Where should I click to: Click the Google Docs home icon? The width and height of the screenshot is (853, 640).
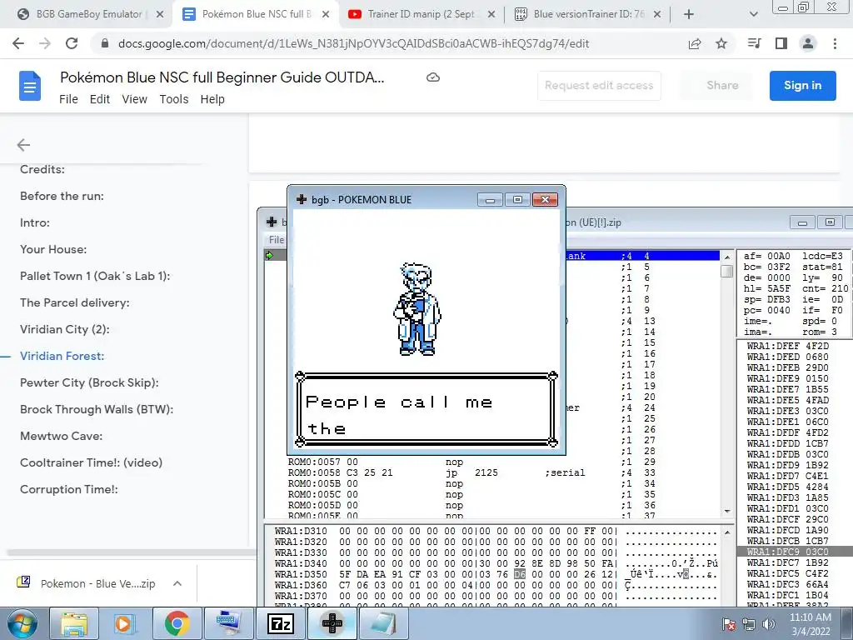pos(30,86)
